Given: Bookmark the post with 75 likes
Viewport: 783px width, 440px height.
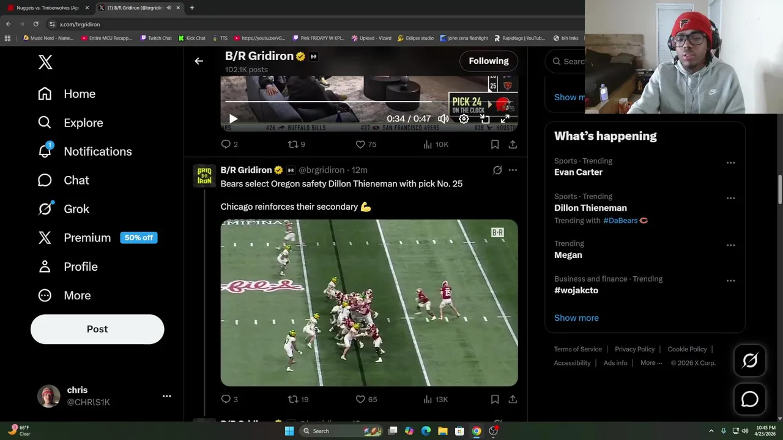Looking at the screenshot, I should 495,144.
